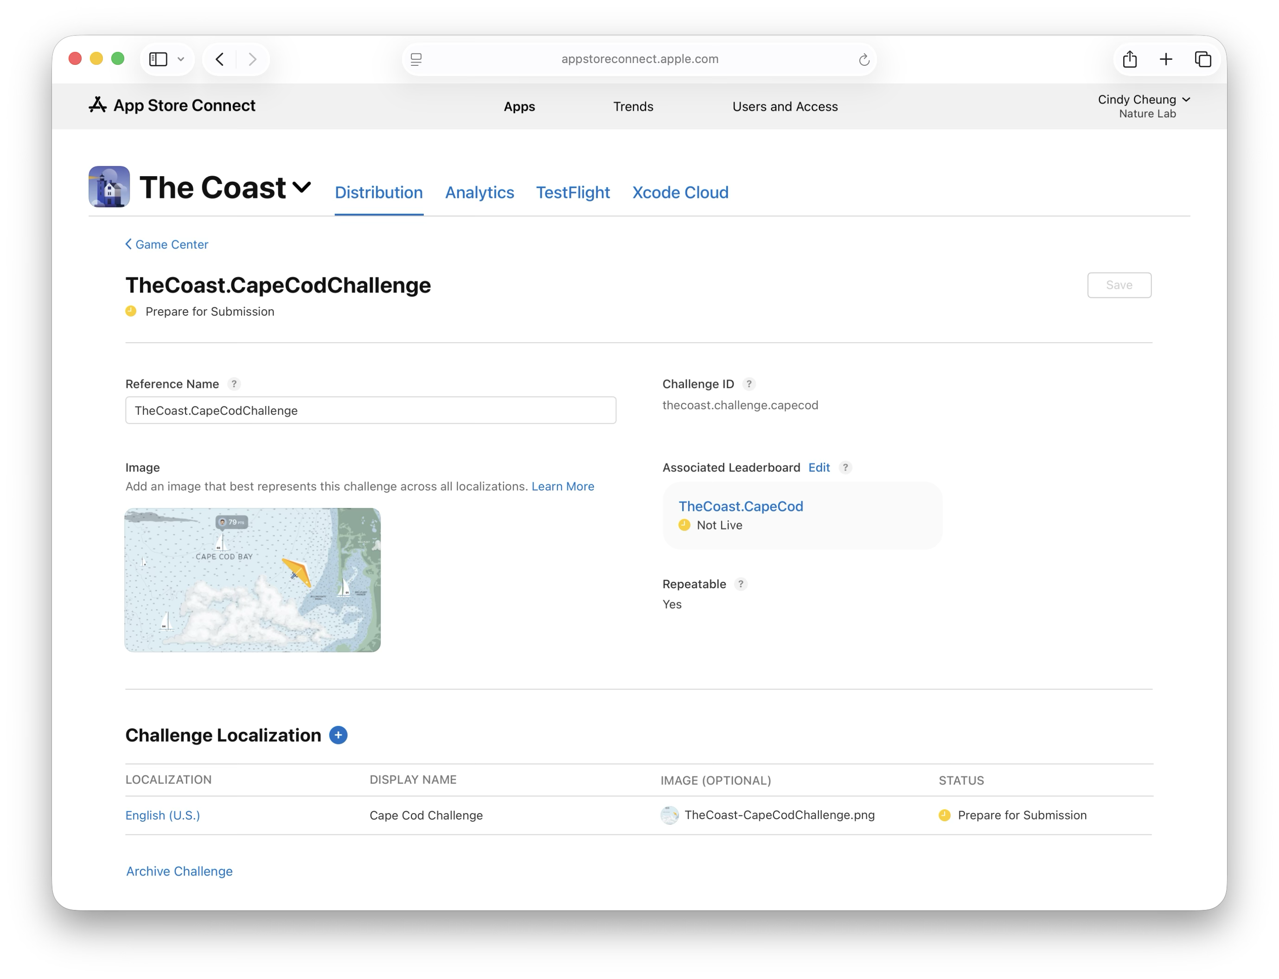Add a new Challenge Localization
This screenshot has height=979, width=1279.
[338, 735]
